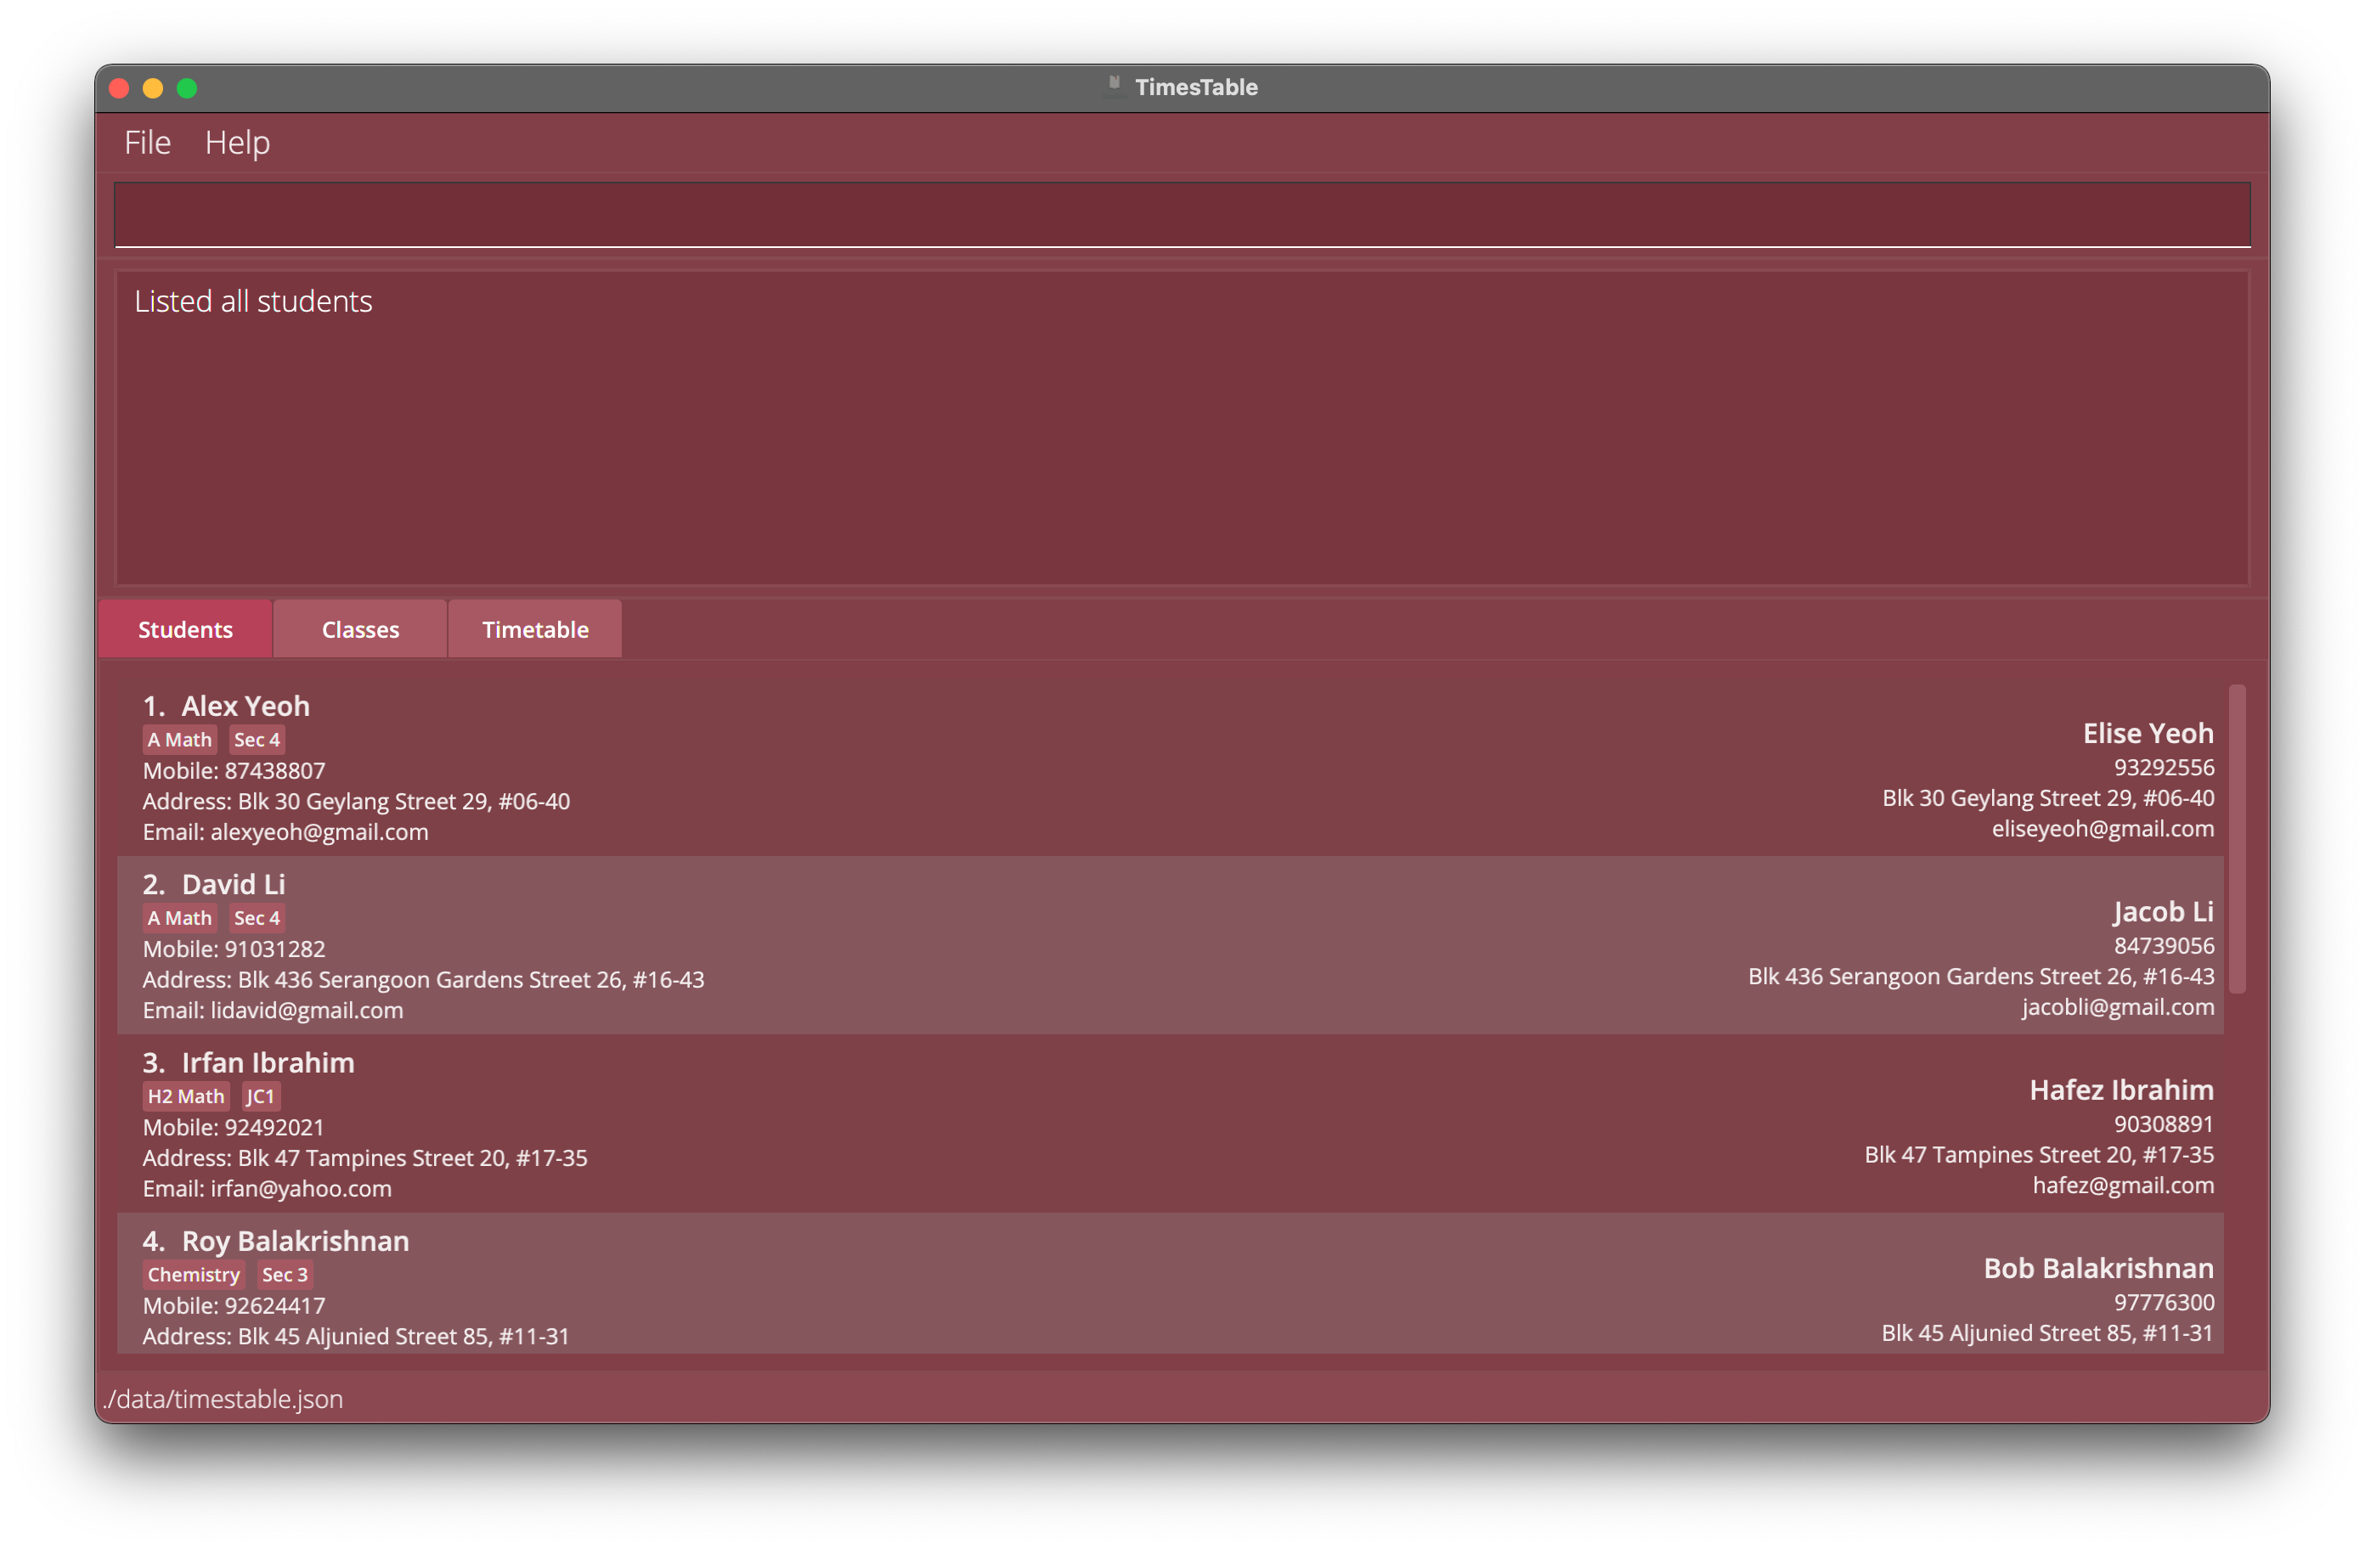
Task: Click email jacobli@gmail.com
Action: 2118,1007
